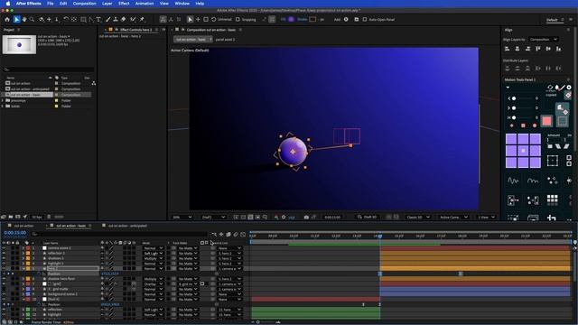Click the Stroke color swatch in toolbar
Viewport: 578px width, 325px height.
click(312, 19)
